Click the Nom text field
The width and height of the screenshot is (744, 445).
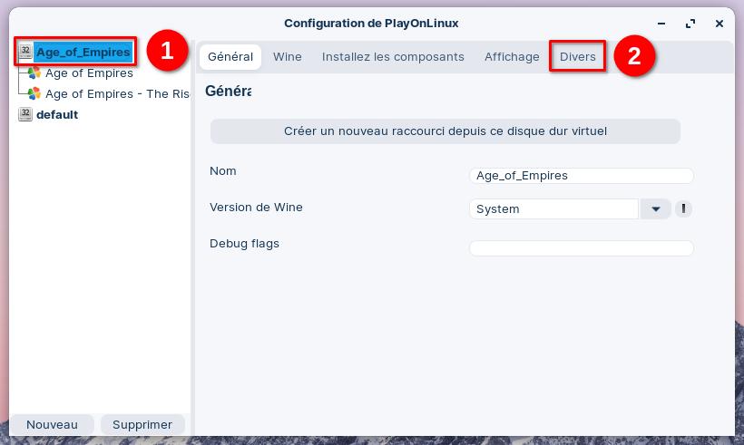click(x=582, y=176)
